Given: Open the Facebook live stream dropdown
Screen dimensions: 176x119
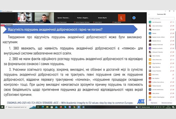Looking at the screenshot, I should (x=9, y=25).
